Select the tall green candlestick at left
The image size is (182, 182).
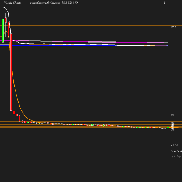[x=3, y=31]
